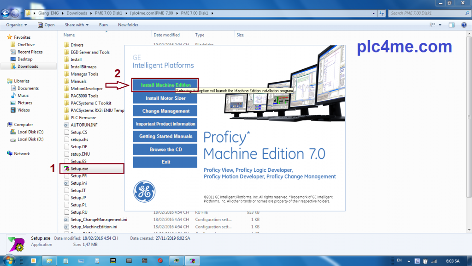Click Open in Explorer toolbar

47,25
